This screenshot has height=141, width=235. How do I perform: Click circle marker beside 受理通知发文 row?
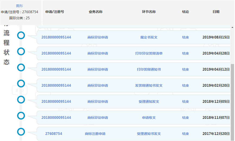point(21,100)
